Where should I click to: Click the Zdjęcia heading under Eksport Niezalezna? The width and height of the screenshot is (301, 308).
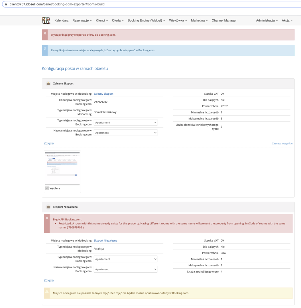49,280
